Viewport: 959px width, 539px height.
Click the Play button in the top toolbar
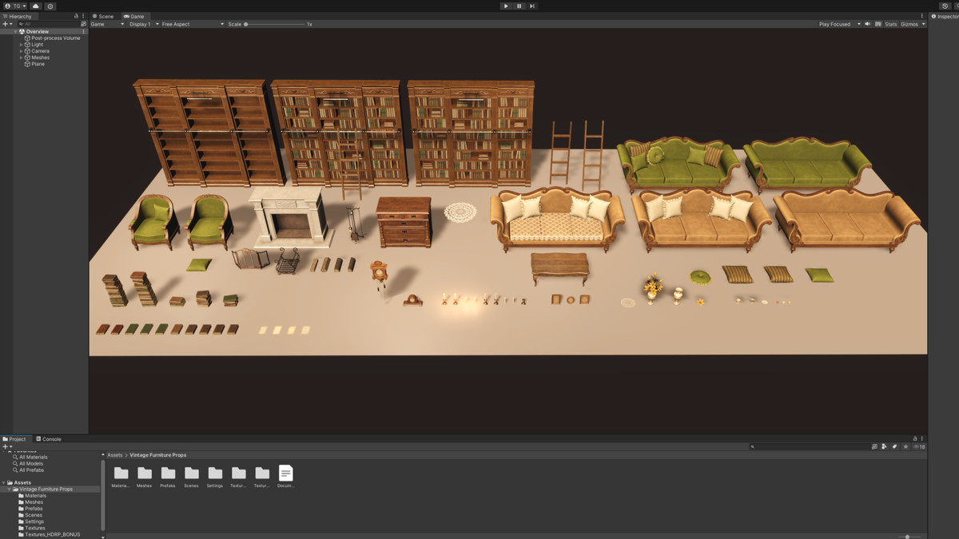[506, 6]
